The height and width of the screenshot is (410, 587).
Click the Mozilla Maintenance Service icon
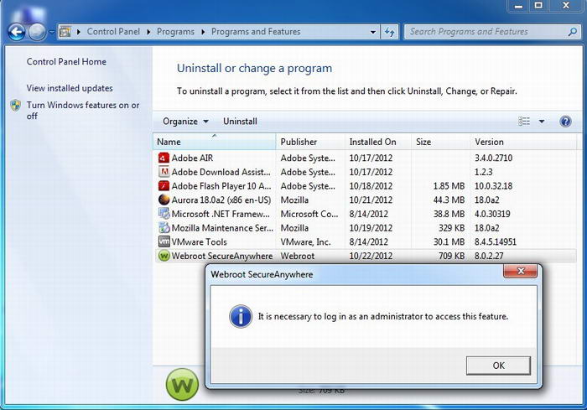(x=164, y=228)
